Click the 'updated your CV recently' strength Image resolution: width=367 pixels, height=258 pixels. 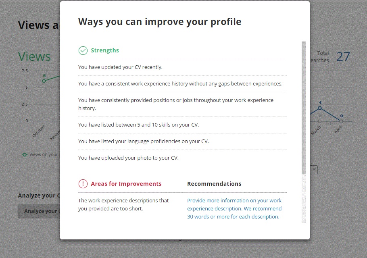click(x=120, y=67)
